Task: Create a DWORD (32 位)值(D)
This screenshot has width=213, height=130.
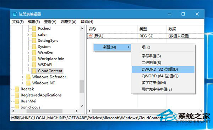Action: coord(163,69)
